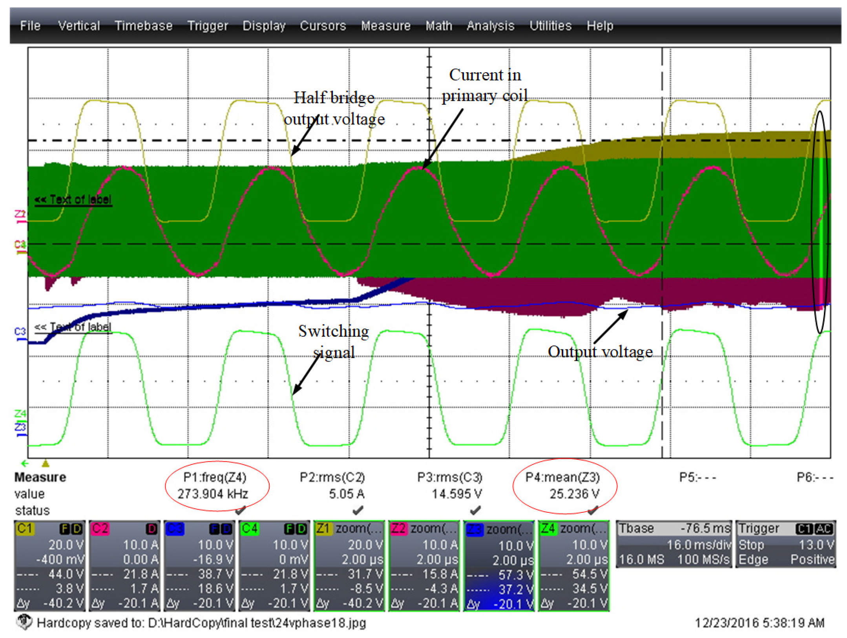Select the Z4 zoom trace descriptor
Image resolution: width=847 pixels, height=638 pixels.
574,565
